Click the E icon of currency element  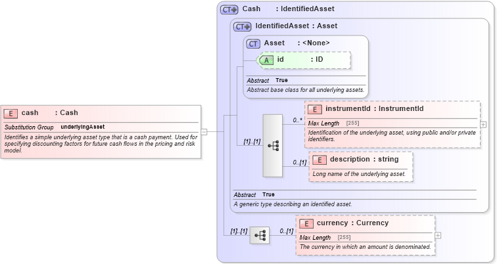(x=306, y=223)
